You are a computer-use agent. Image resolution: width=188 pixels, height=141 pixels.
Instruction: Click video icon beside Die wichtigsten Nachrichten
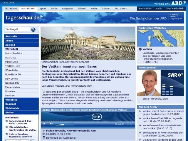click(7, 127)
